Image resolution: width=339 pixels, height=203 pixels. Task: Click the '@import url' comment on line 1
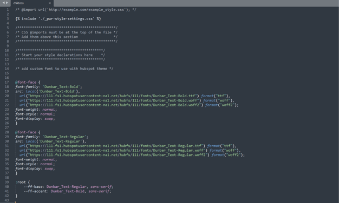tap(76, 10)
